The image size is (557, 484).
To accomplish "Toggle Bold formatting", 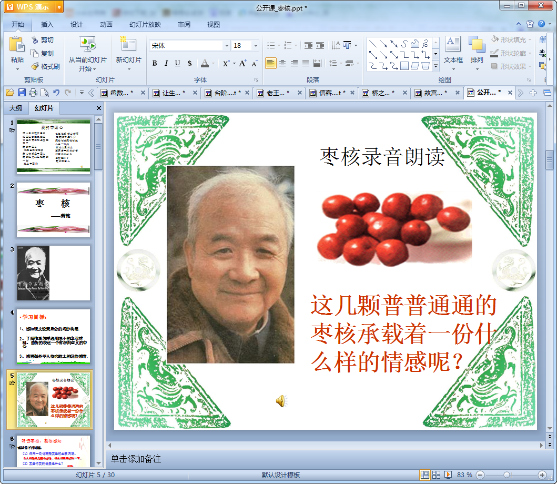I will pyautogui.click(x=155, y=63).
